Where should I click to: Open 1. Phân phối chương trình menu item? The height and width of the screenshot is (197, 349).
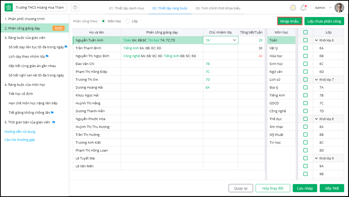click(x=25, y=19)
